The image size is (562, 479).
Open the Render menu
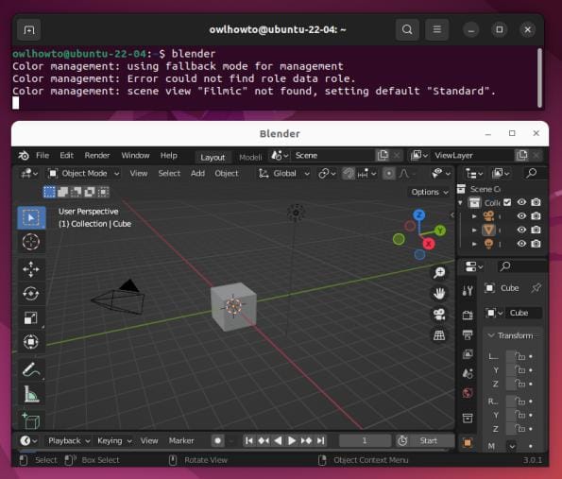click(97, 155)
